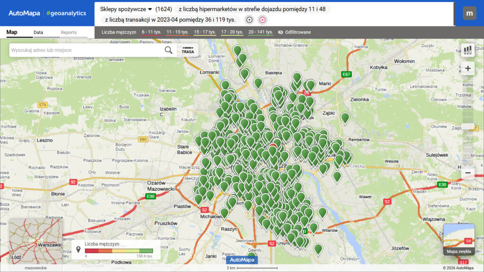Toggle the Odfiltrowane visibility eye icon
This screenshot has height=272, width=484.
click(x=281, y=32)
